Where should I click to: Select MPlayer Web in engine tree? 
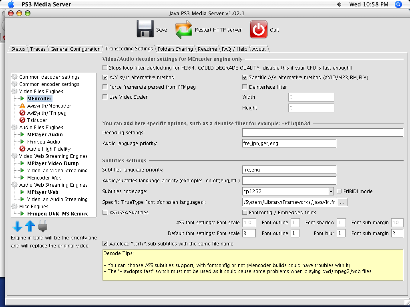pos(42,192)
